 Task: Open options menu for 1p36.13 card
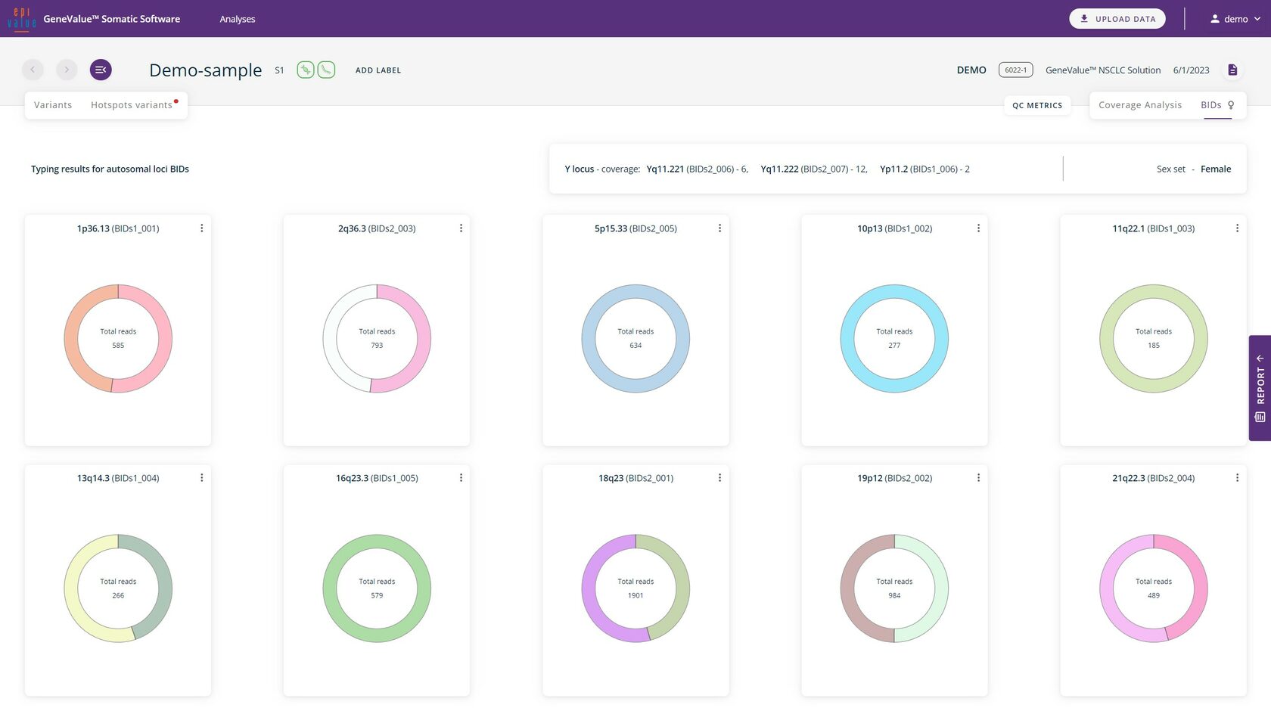click(202, 228)
